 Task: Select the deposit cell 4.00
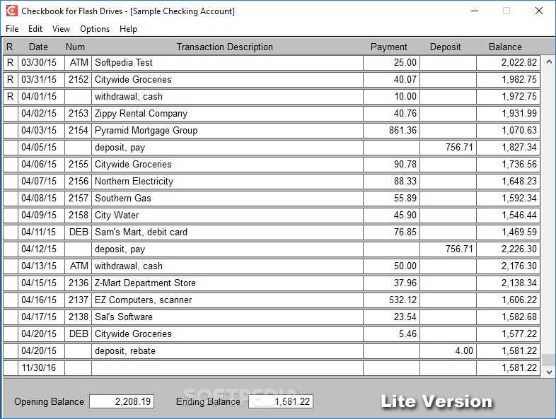[x=448, y=351]
